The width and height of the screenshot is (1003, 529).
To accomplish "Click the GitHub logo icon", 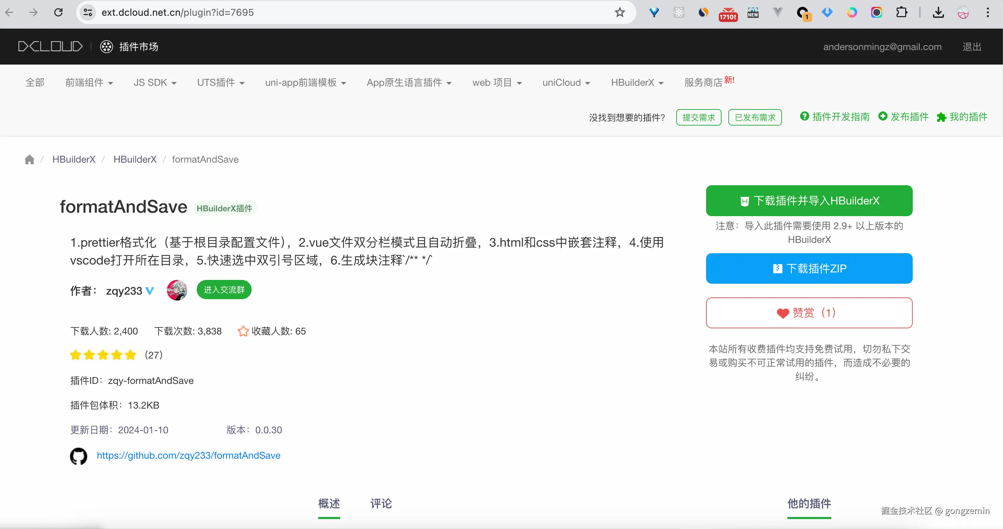I will [79, 456].
